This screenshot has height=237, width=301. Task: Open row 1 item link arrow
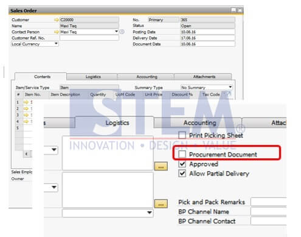(x=26, y=102)
